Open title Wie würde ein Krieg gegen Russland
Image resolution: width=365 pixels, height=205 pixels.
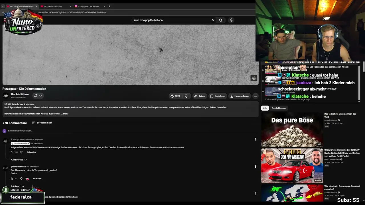click(342, 188)
